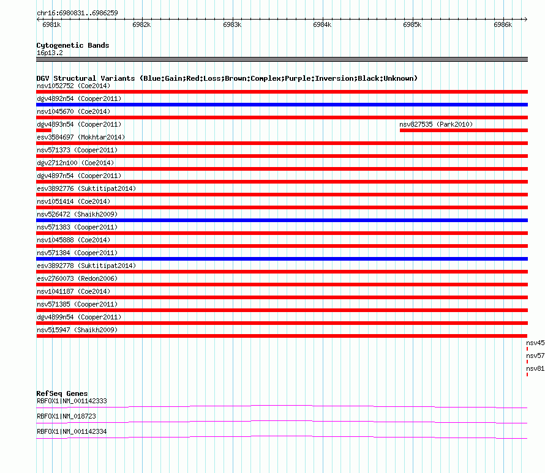Image resolution: width=545 pixels, height=473 pixels.
Task: Click the first esv3892776 (Suktitipat2014) label
Action: point(86,188)
